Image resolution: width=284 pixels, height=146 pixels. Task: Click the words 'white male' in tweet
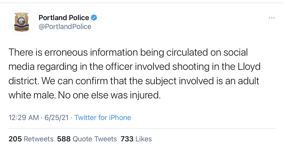tap(32, 96)
